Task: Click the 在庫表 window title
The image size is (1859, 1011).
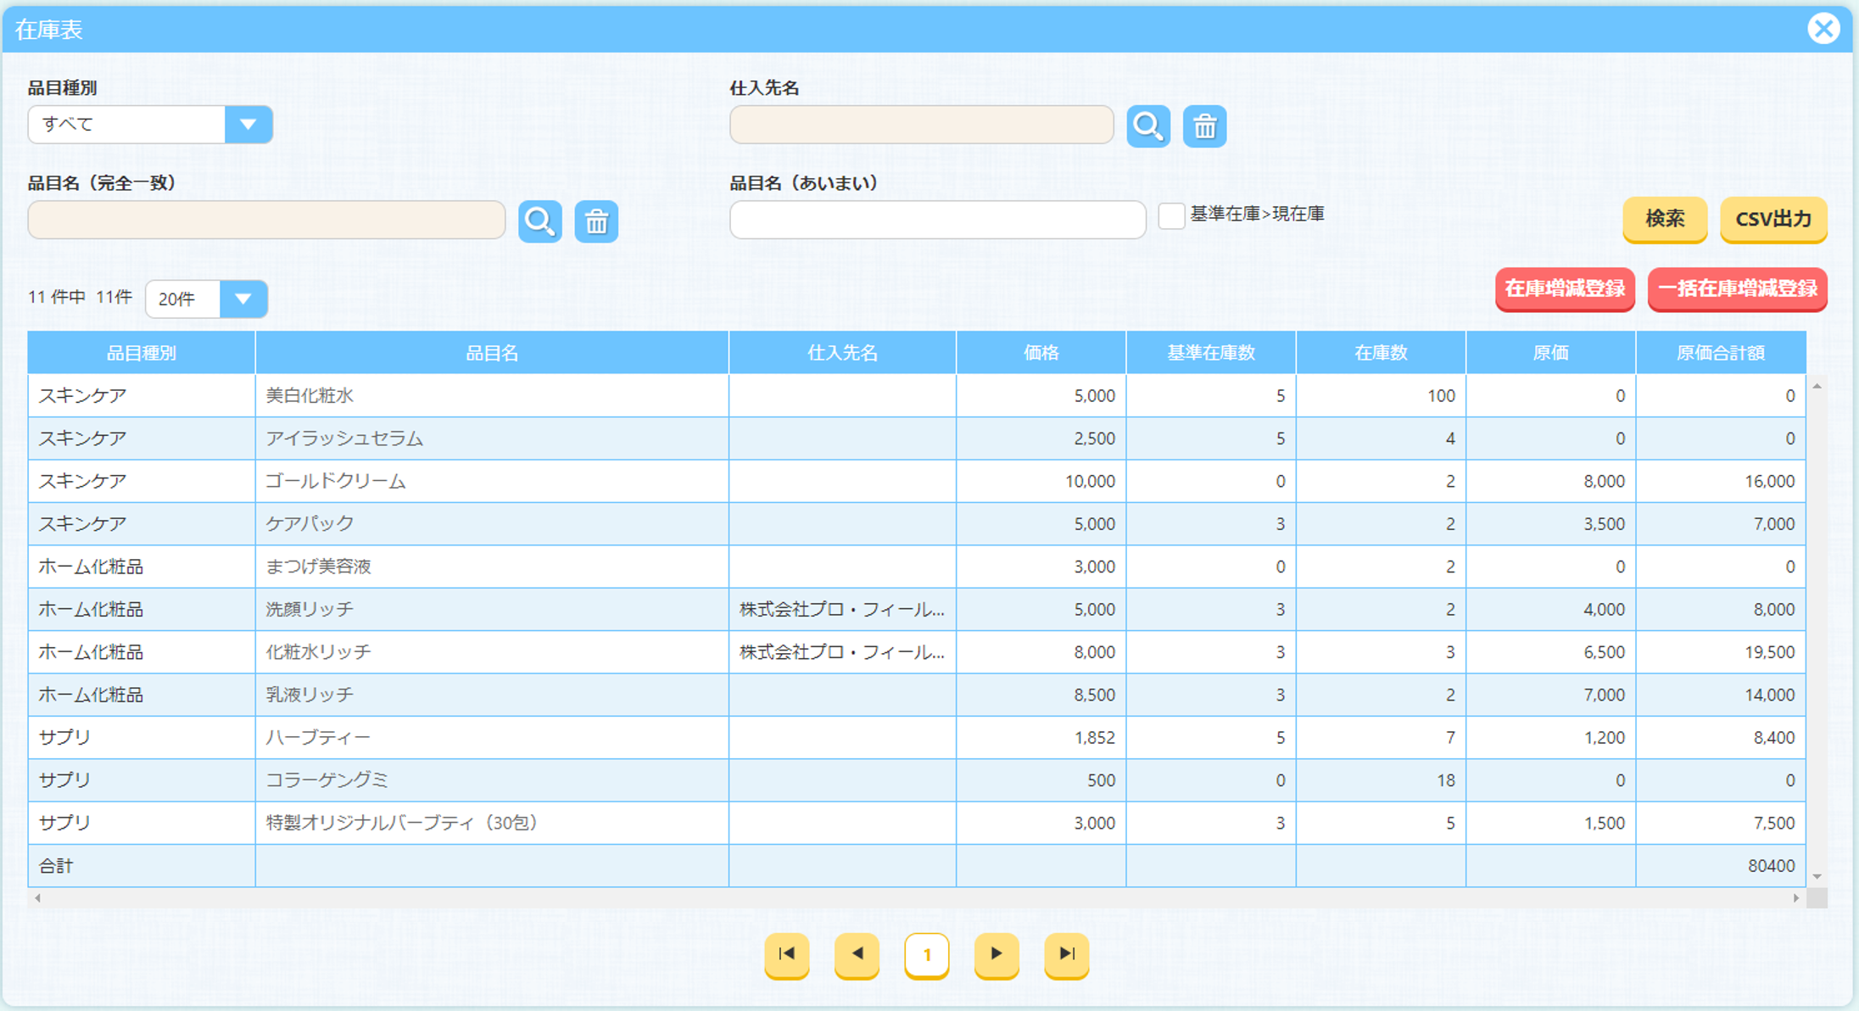Action: click(x=48, y=30)
